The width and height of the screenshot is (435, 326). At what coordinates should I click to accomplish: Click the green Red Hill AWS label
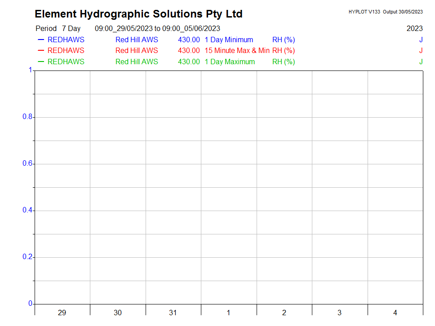137,62
